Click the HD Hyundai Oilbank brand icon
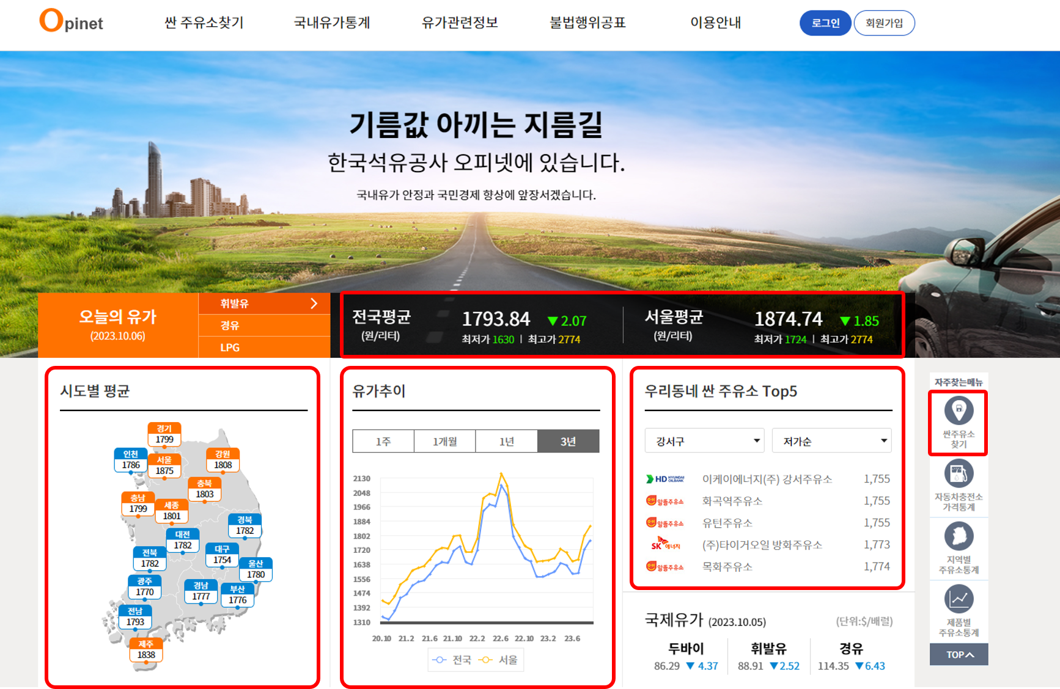 666,479
